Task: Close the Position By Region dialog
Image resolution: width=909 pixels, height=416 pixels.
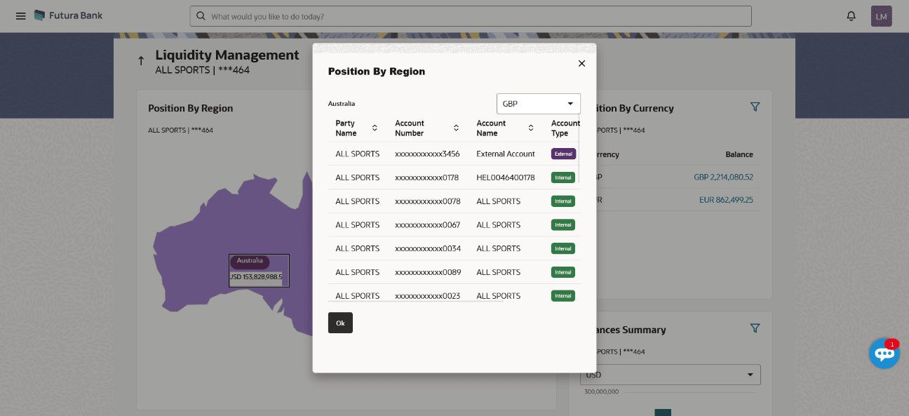Action: tap(581, 63)
